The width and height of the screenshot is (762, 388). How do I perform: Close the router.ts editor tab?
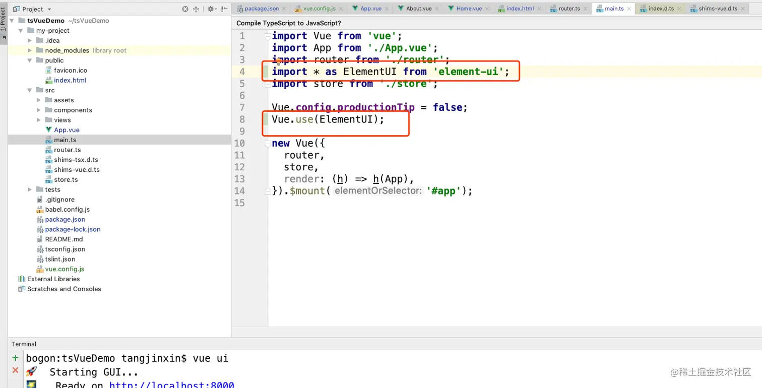click(586, 9)
